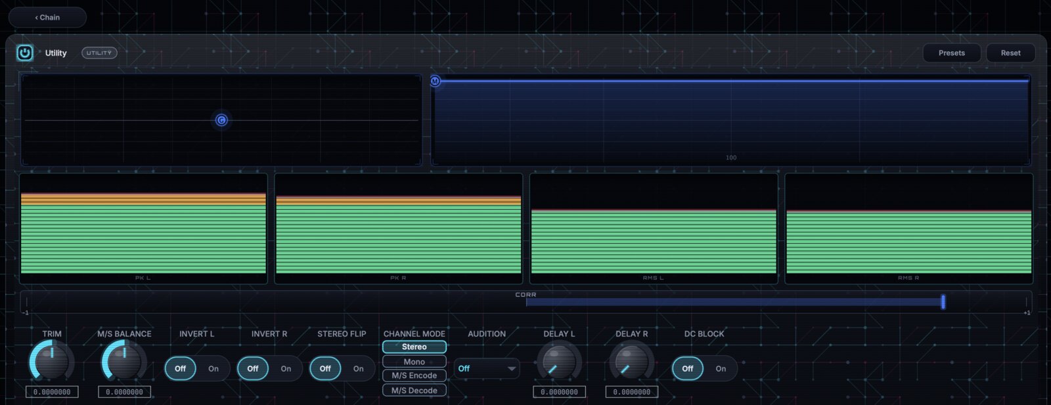
Task: Click the Trim knob
Action: click(x=52, y=362)
